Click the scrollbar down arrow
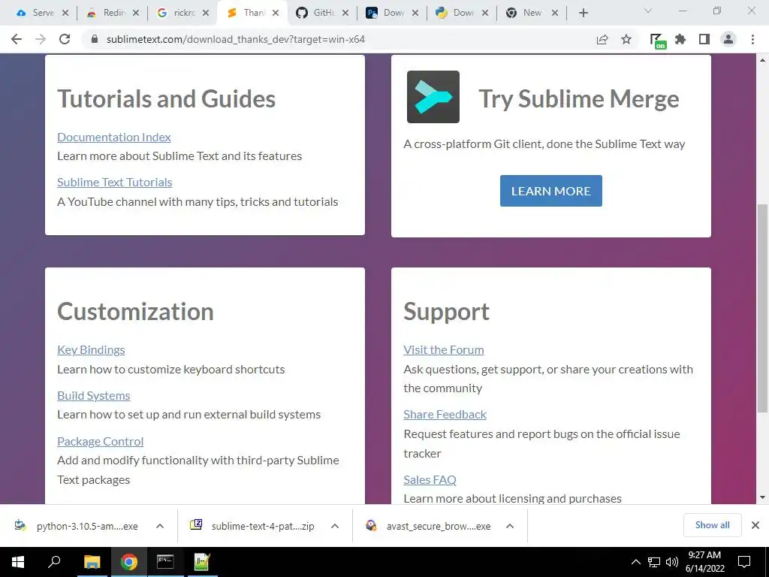Viewport: 769px width, 577px height. click(x=763, y=497)
